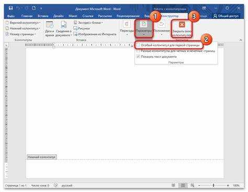Image resolution: width=248 pixels, height=192 pixels.
Task: Open the Верхний колонтитул dropdown
Action: click(23, 22)
